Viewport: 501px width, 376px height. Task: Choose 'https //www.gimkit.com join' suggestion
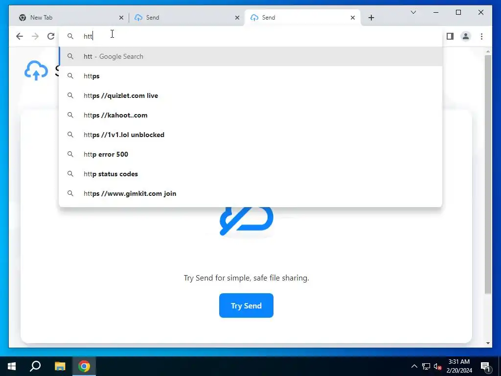point(250,193)
